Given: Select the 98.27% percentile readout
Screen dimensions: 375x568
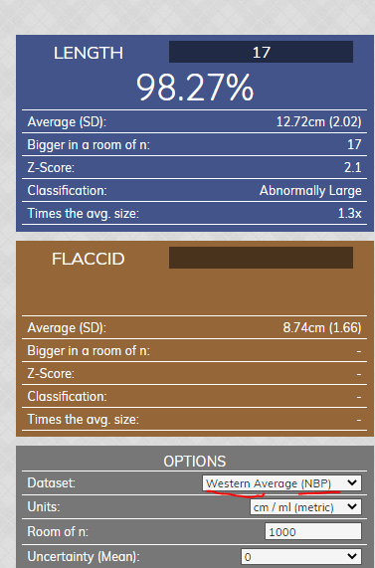Looking at the screenshot, I should click(x=195, y=88).
